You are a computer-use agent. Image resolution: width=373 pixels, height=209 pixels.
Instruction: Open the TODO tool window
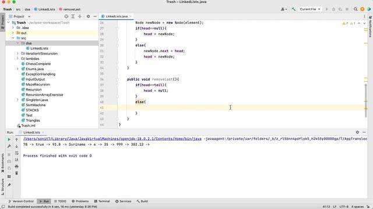(x=60, y=201)
